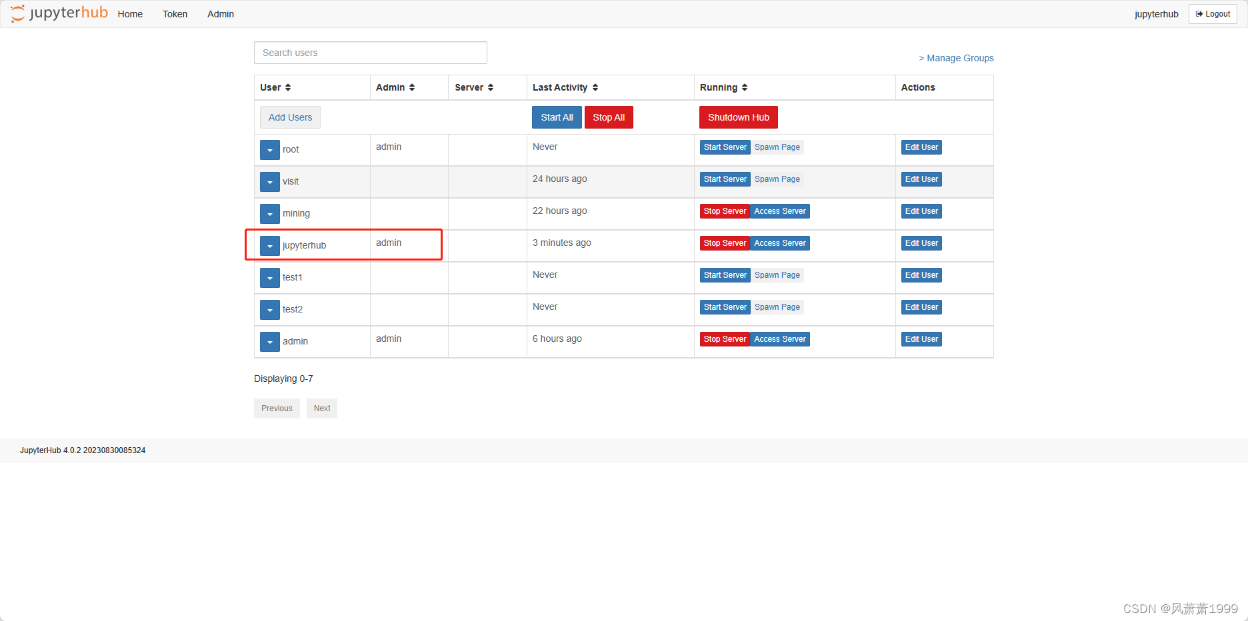The image size is (1248, 621).
Task: Click the Start All button
Action: 557,117
